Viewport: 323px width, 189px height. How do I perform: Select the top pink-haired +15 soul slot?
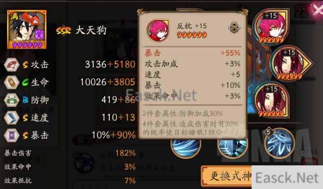pos(271,27)
